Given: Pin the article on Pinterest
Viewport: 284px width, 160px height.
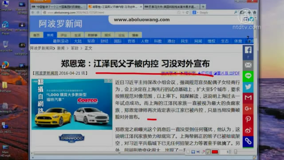Looking at the screenshot, I should [248, 119].
